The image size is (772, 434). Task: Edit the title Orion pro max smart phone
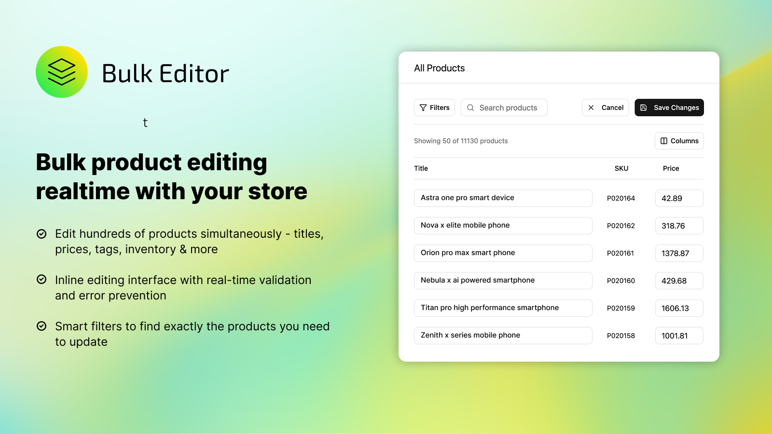(x=503, y=253)
